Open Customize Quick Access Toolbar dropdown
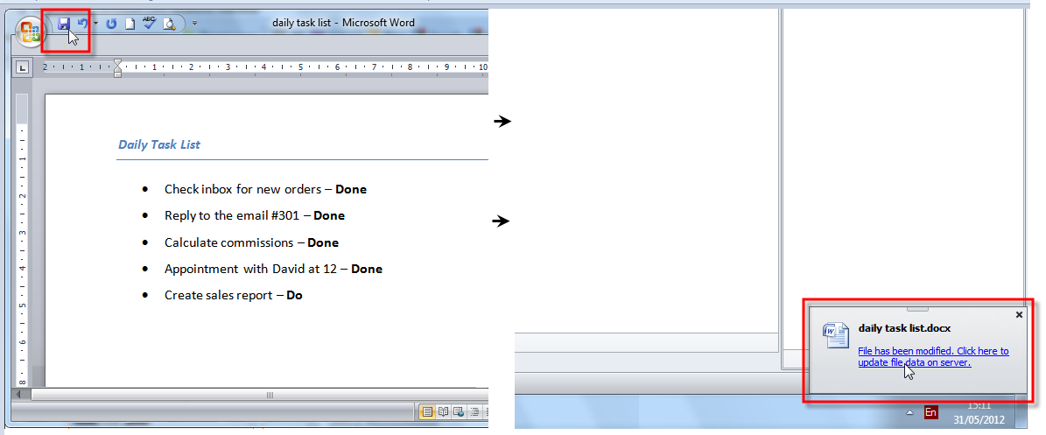The image size is (1046, 435). click(x=194, y=24)
